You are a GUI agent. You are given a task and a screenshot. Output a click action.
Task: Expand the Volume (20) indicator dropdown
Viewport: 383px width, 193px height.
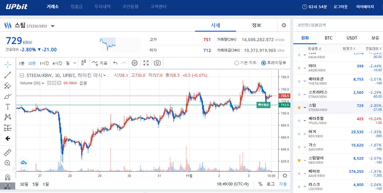[43, 83]
